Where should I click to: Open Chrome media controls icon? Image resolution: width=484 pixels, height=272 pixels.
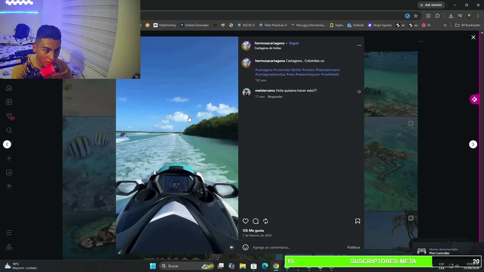pyautogui.click(x=460, y=16)
